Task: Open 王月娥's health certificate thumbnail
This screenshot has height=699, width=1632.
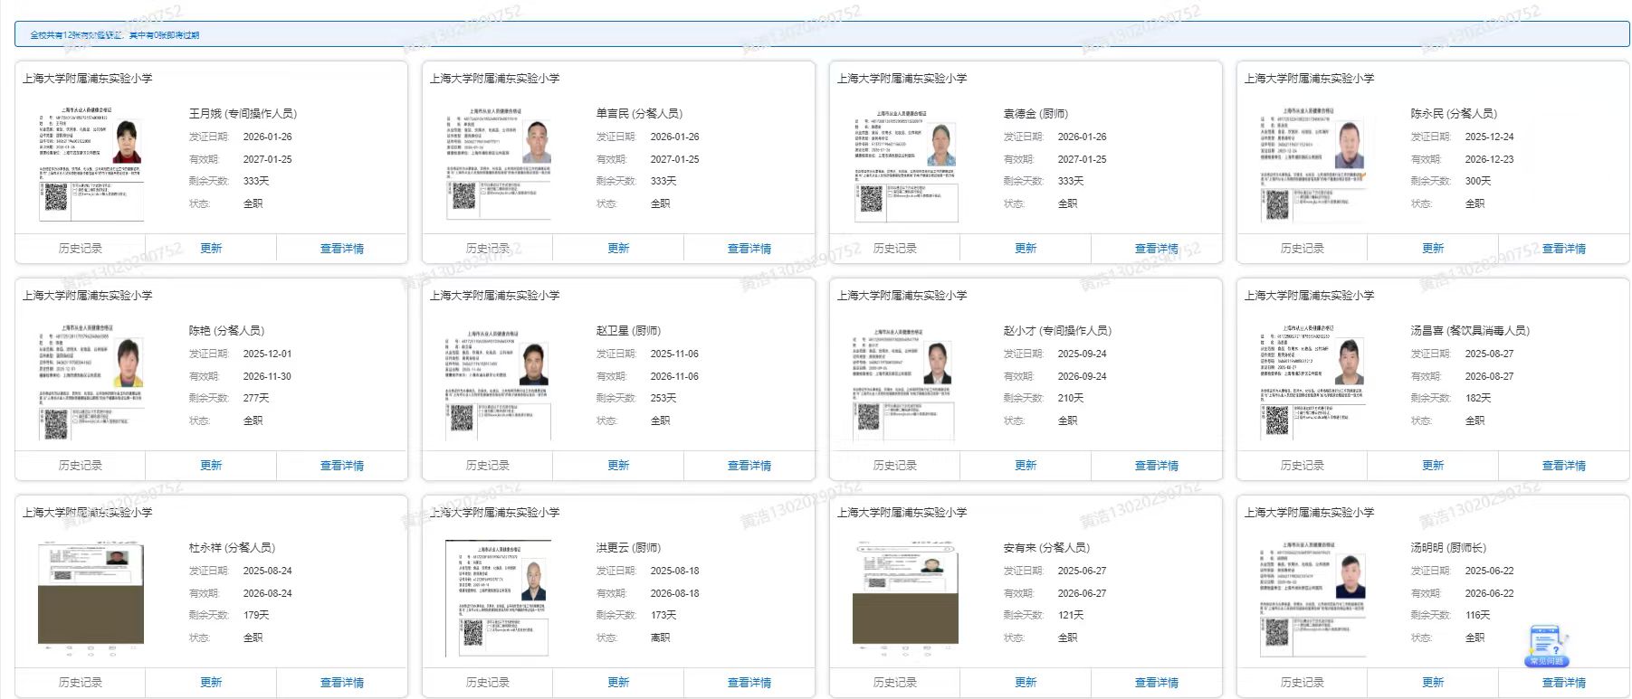Action: [91, 164]
